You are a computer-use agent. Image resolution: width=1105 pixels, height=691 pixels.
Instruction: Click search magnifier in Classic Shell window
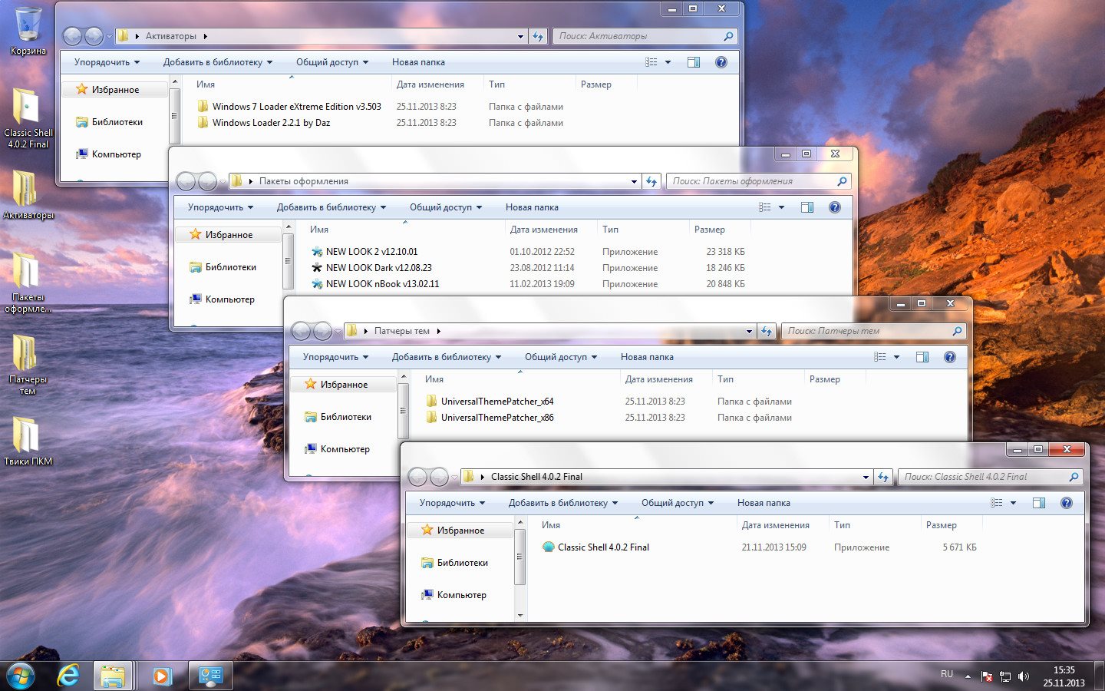point(1074,477)
